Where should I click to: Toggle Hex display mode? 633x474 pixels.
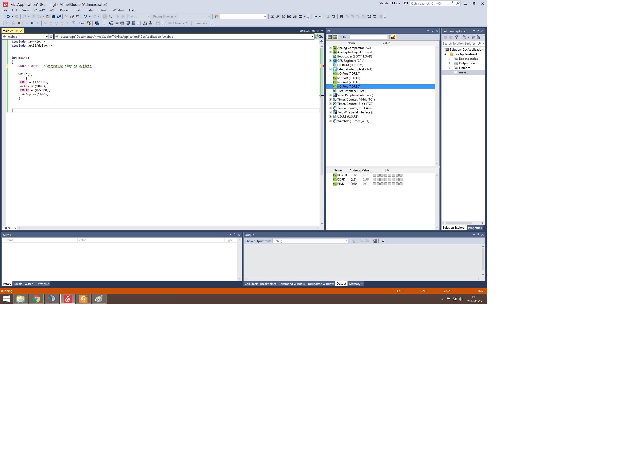[81, 23]
